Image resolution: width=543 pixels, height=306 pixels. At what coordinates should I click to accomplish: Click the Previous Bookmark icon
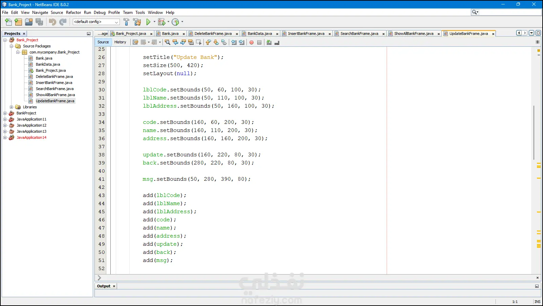pyautogui.click(x=208, y=42)
